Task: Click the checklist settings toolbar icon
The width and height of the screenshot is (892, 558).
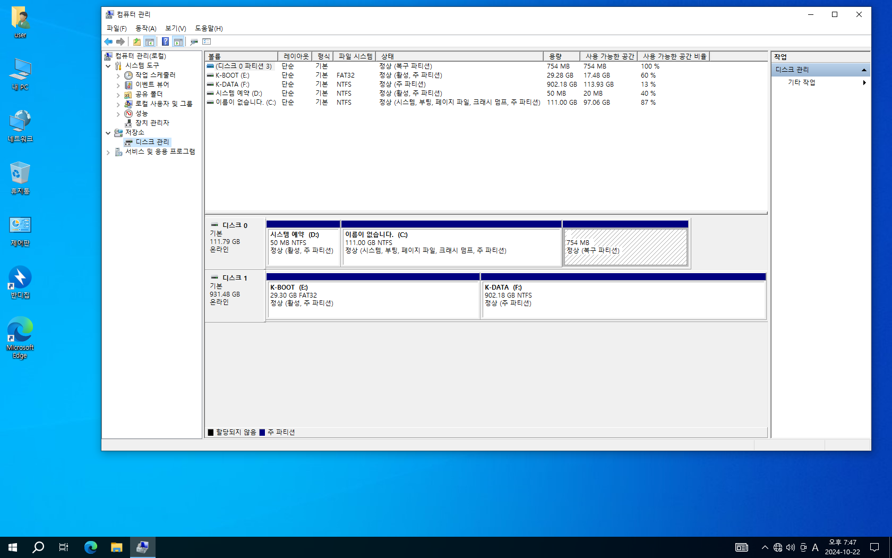Action: [x=207, y=41]
